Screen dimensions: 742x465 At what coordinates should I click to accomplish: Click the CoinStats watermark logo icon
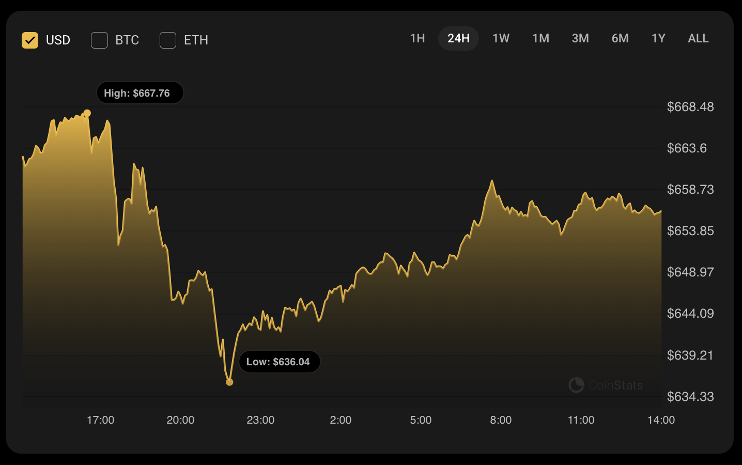click(x=576, y=385)
